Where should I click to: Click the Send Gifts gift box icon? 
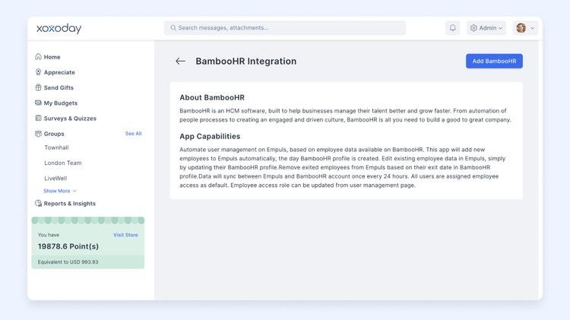(x=38, y=87)
